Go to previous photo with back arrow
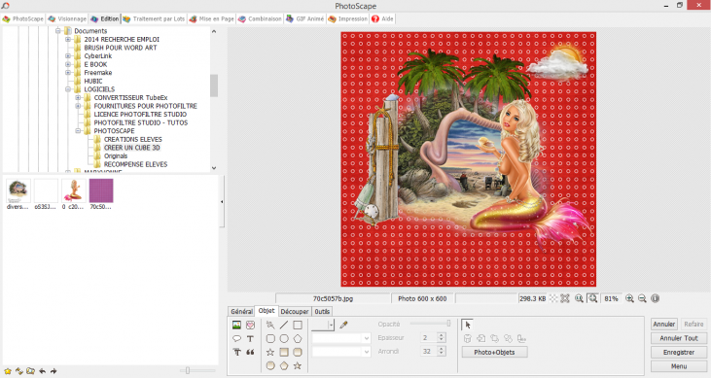Viewport: 711px width, 378px height. (42, 371)
